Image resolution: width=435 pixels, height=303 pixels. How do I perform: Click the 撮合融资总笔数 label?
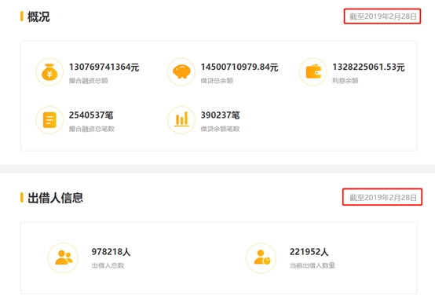[92, 129]
